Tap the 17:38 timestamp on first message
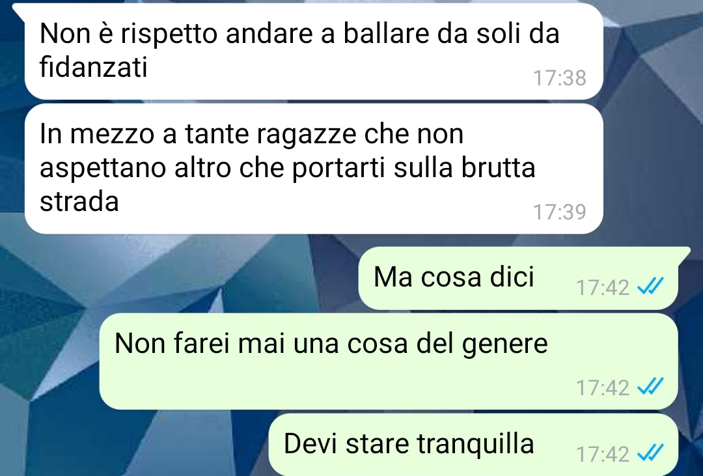Screen dimensions: 703x476 coord(560,77)
